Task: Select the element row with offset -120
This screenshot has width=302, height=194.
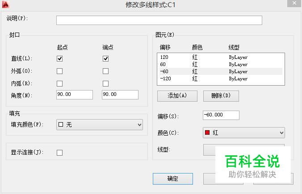Action: 221,78
